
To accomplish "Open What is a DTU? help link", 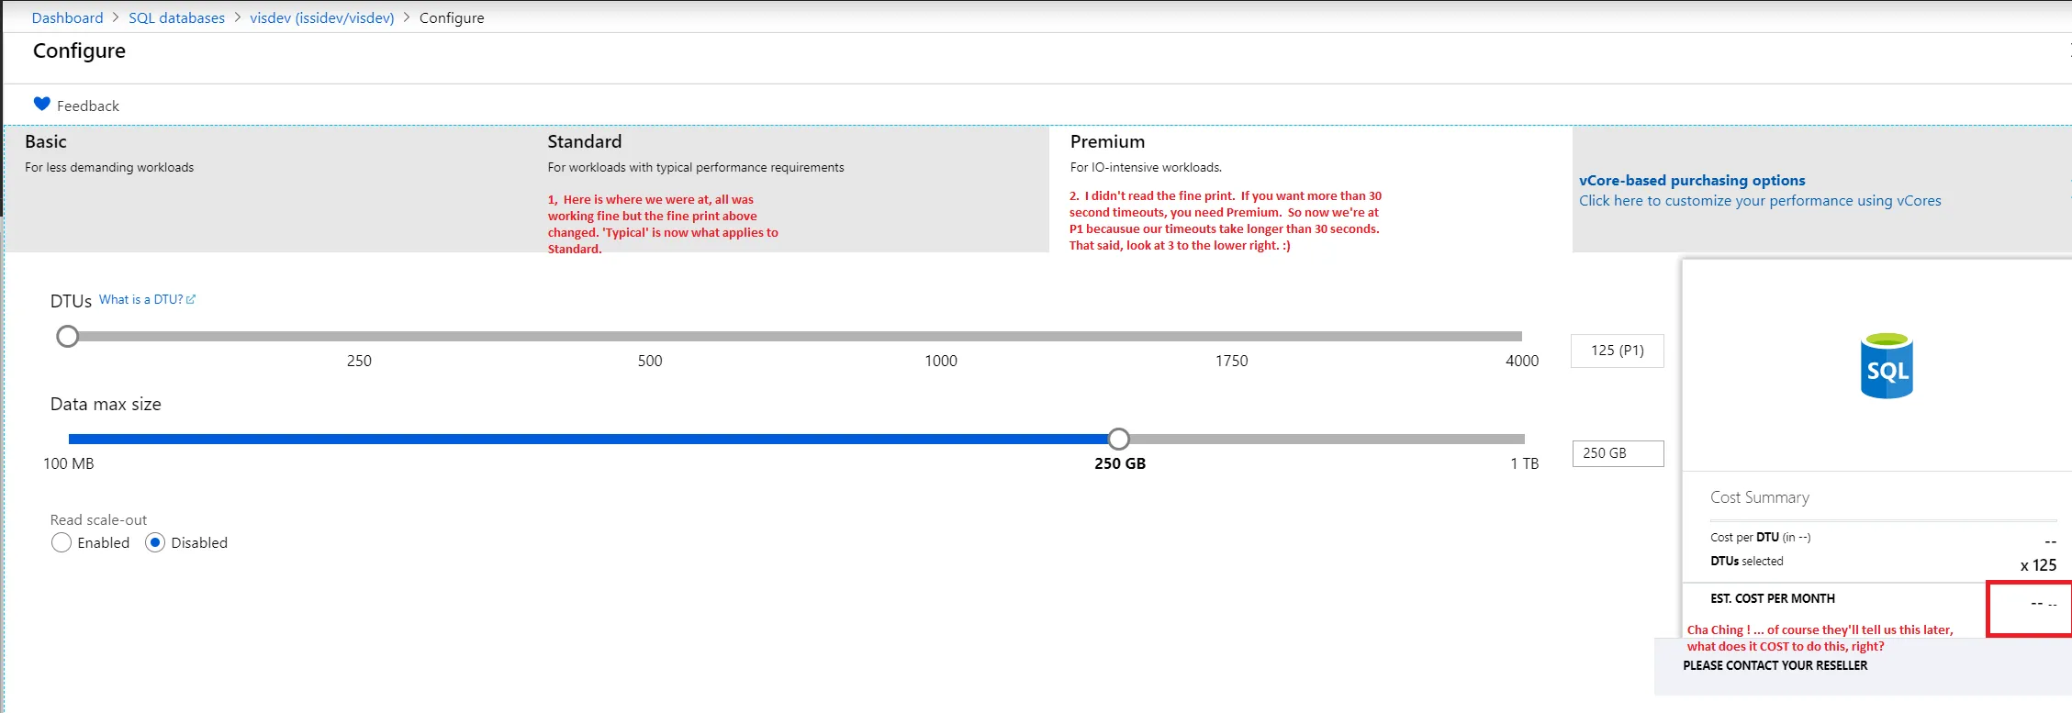I will pyautogui.click(x=141, y=299).
